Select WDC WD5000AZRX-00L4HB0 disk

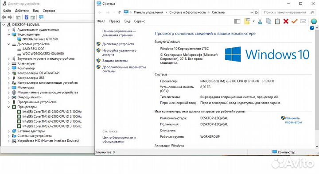[x=43, y=54]
